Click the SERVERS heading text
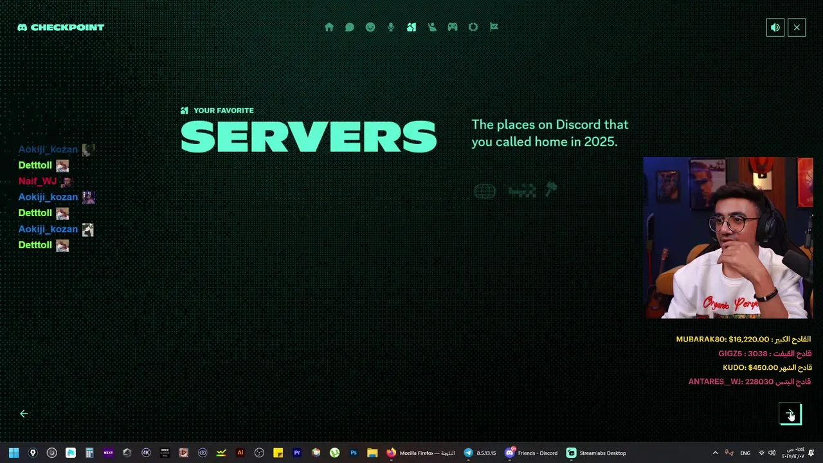823x463 pixels. tap(309, 137)
